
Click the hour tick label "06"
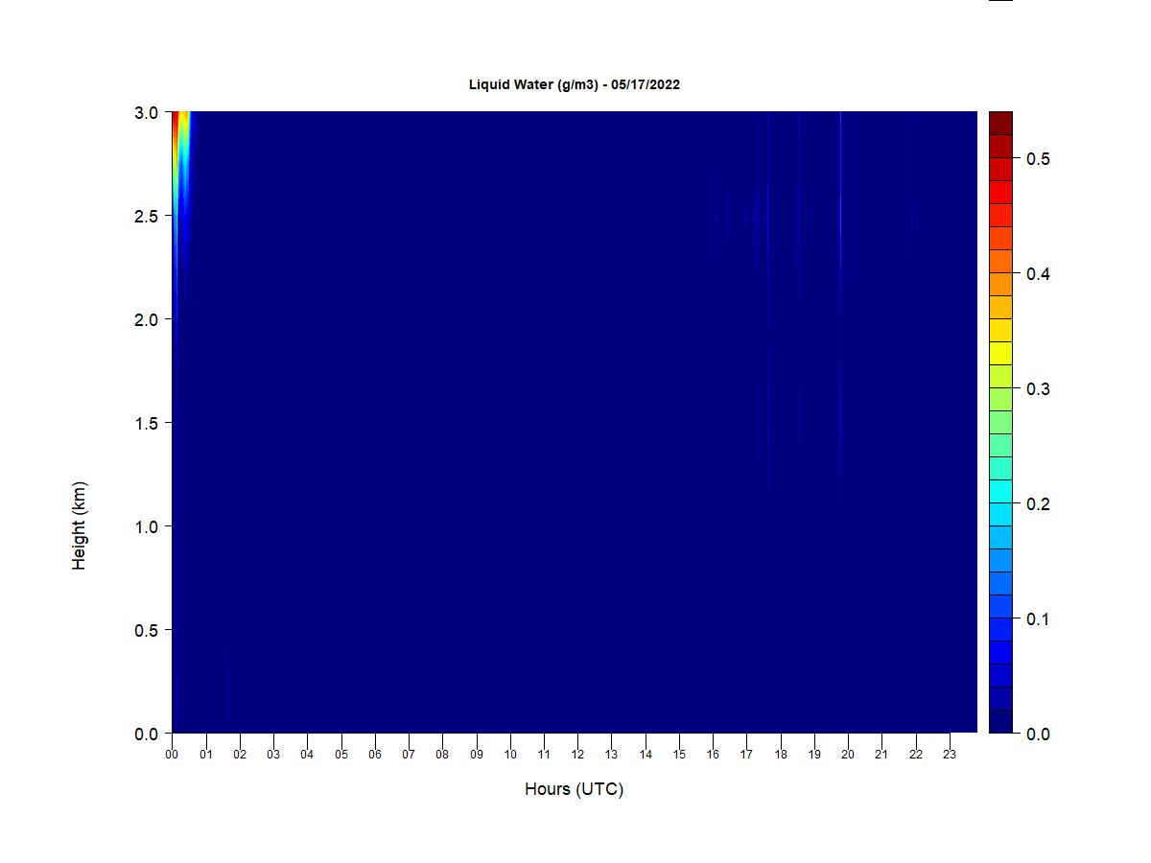coord(375,755)
